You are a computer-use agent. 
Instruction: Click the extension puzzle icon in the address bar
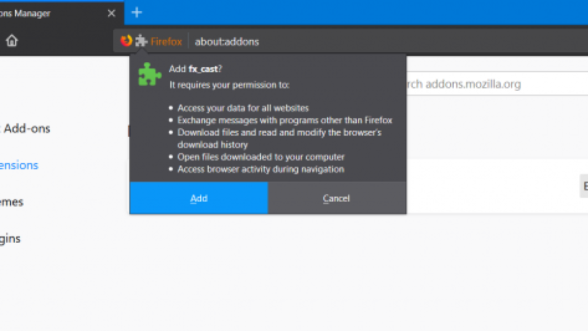pos(142,41)
